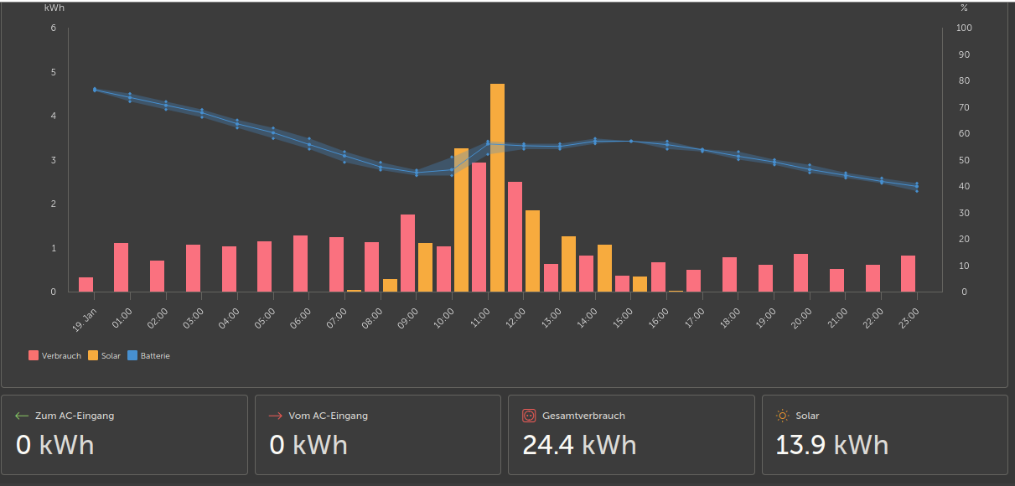Hide the Solar series via its legend label
Screen dimensions: 1015x486
pos(111,356)
